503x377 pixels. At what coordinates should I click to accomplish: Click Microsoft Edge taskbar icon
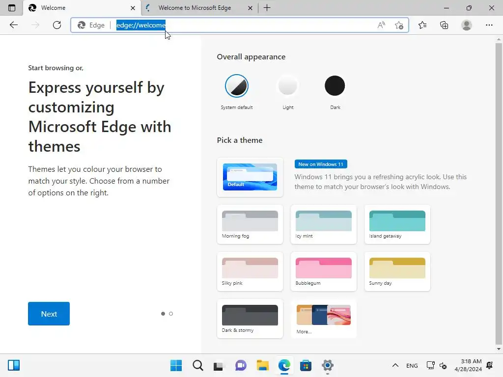[x=284, y=365]
